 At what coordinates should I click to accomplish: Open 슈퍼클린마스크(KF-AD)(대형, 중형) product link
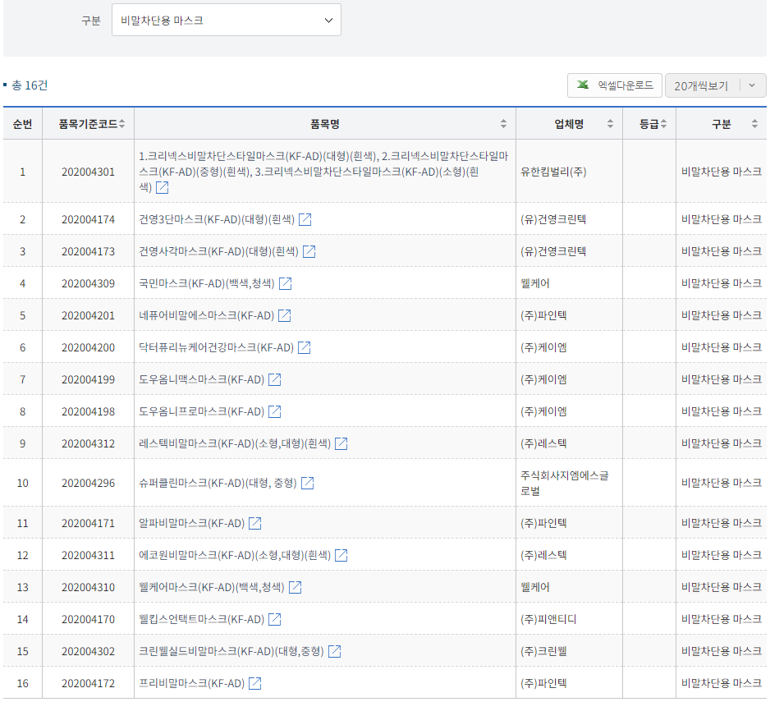coord(218,483)
